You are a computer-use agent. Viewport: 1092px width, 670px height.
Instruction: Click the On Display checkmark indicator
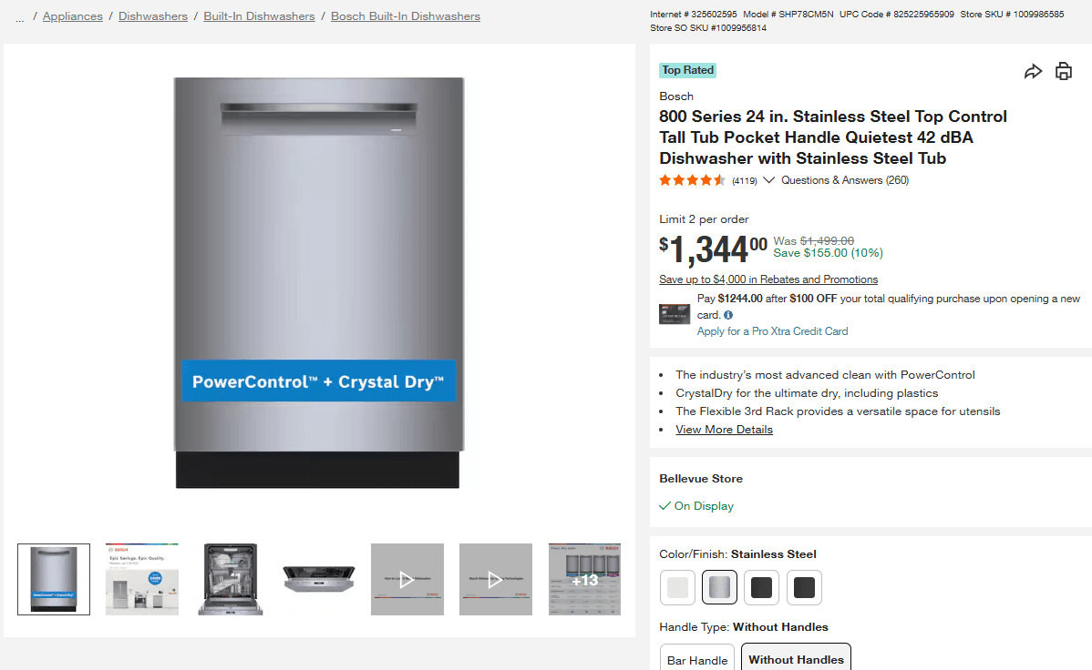[x=664, y=505]
